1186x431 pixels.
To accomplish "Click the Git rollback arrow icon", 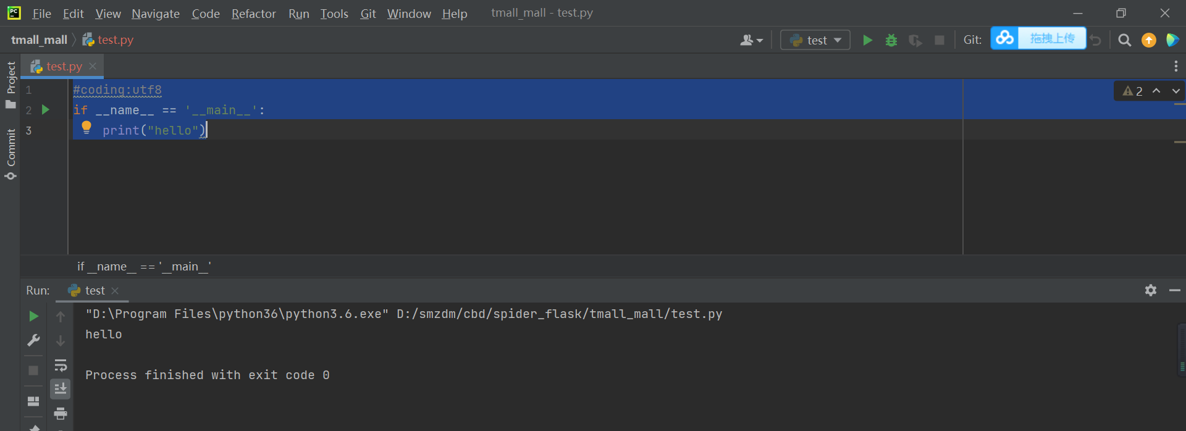I will 1096,40.
